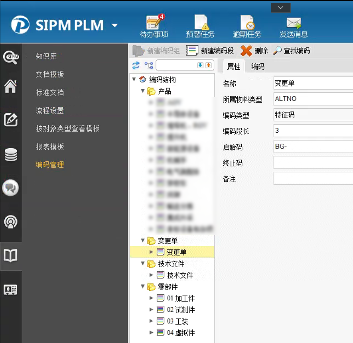Open 知识库 in the side menu

[x=46, y=56]
